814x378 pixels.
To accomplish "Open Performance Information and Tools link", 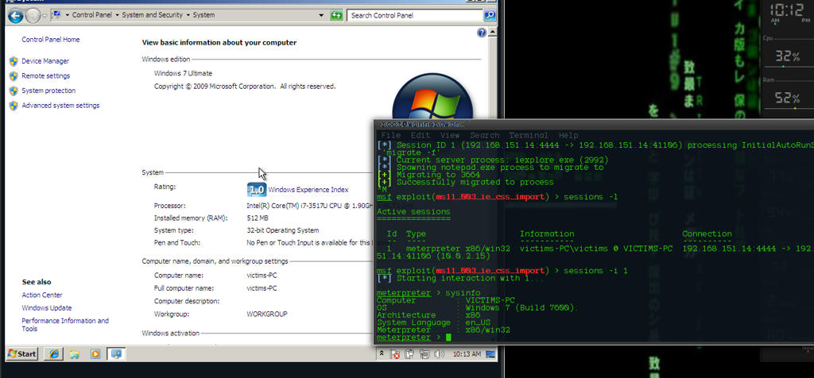I will coord(65,325).
